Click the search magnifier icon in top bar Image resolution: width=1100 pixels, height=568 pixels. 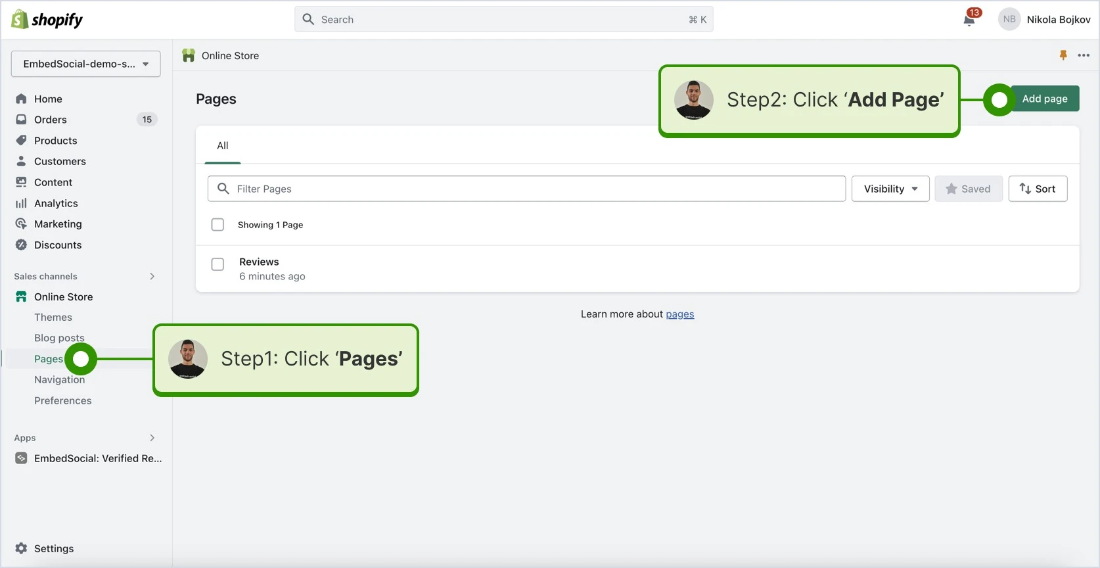[x=308, y=20]
